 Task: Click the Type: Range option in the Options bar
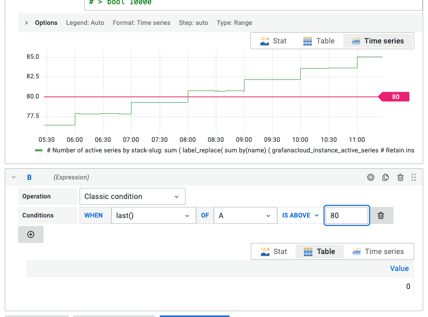235,23
